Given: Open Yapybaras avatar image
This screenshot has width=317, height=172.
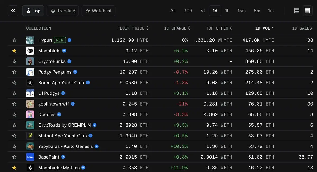Looking at the screenshot, I should [x=30, y=146].
